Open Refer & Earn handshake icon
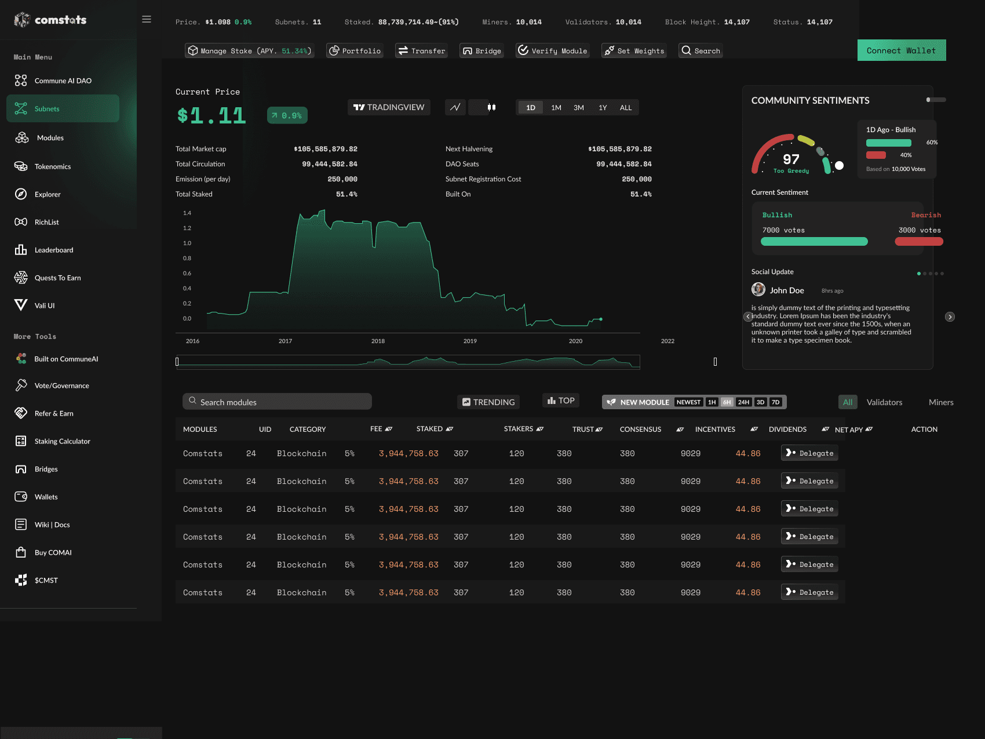 21,413
